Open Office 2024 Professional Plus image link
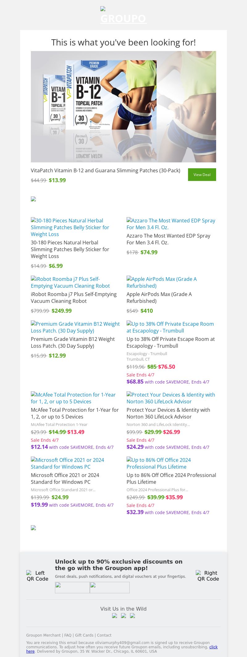Viewport: 247px width, 657px height. click(159, 463)
